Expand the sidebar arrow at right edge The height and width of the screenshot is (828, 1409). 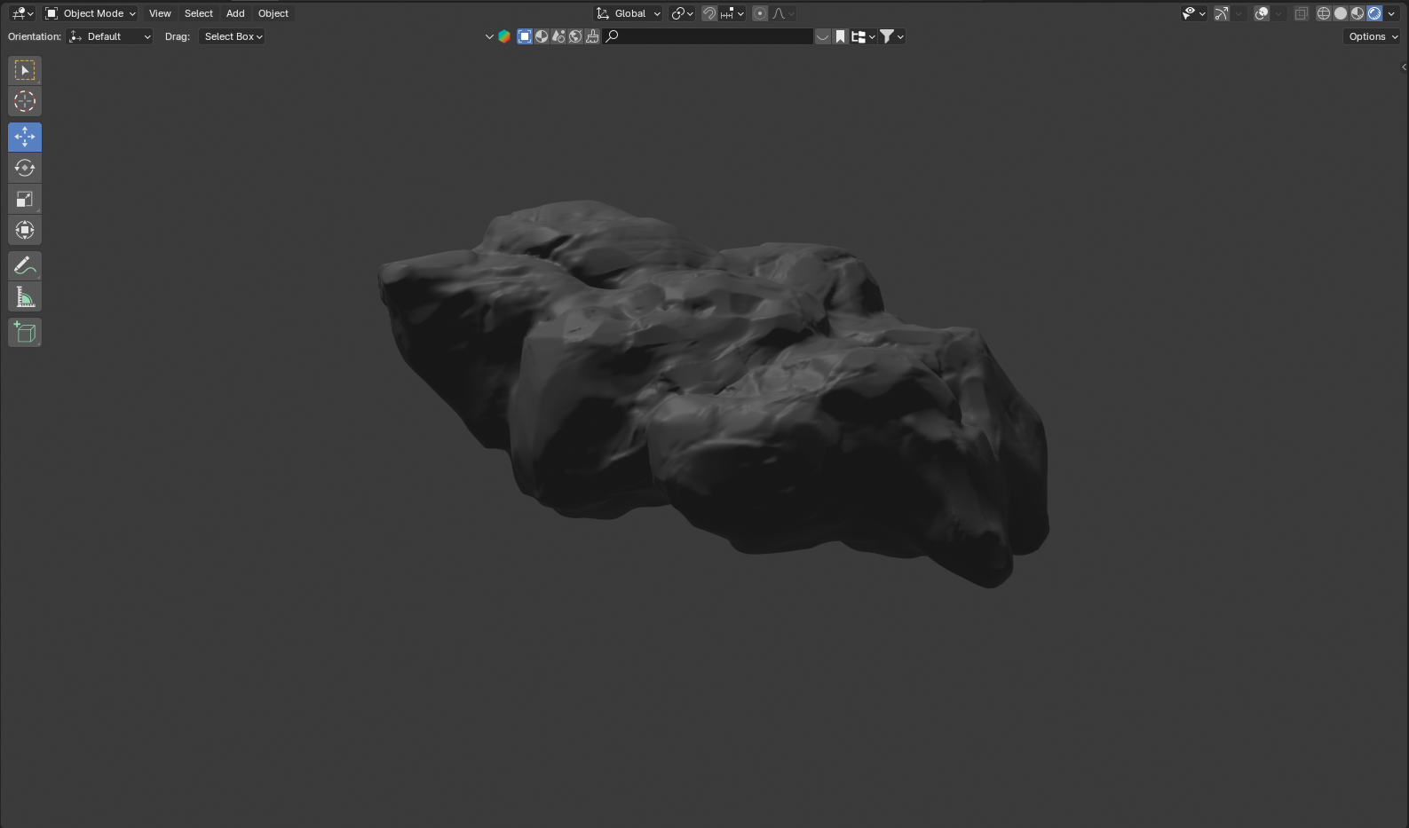(x=1404, y=67)
